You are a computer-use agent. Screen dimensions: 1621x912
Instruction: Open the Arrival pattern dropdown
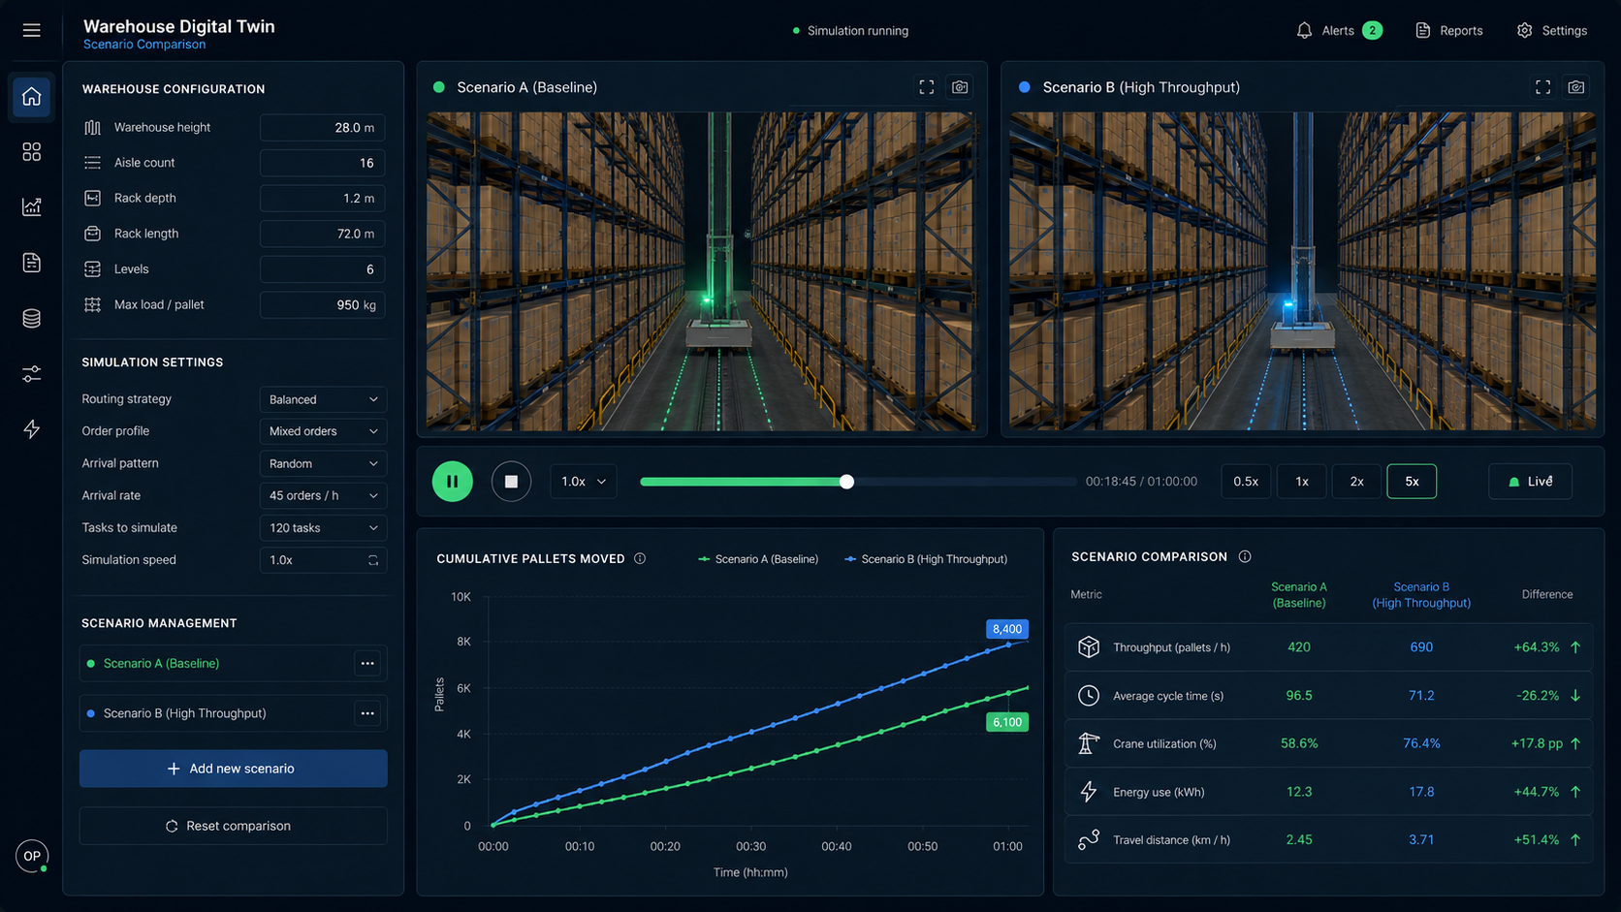(323, 463)
